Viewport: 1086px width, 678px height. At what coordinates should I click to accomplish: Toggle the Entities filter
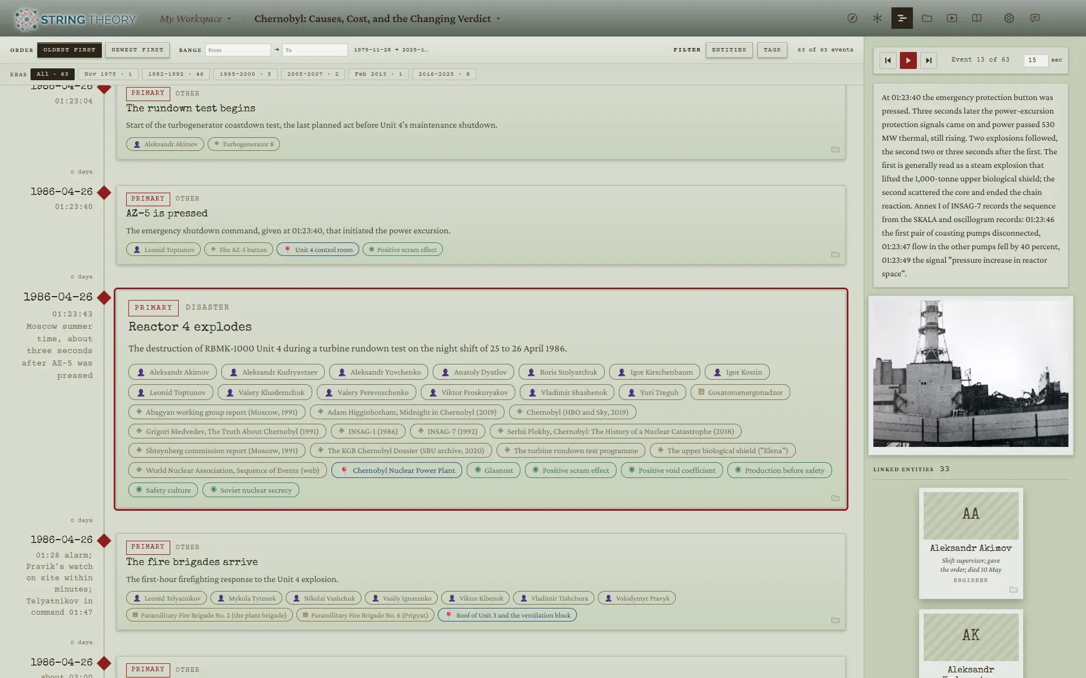[729, 50]
